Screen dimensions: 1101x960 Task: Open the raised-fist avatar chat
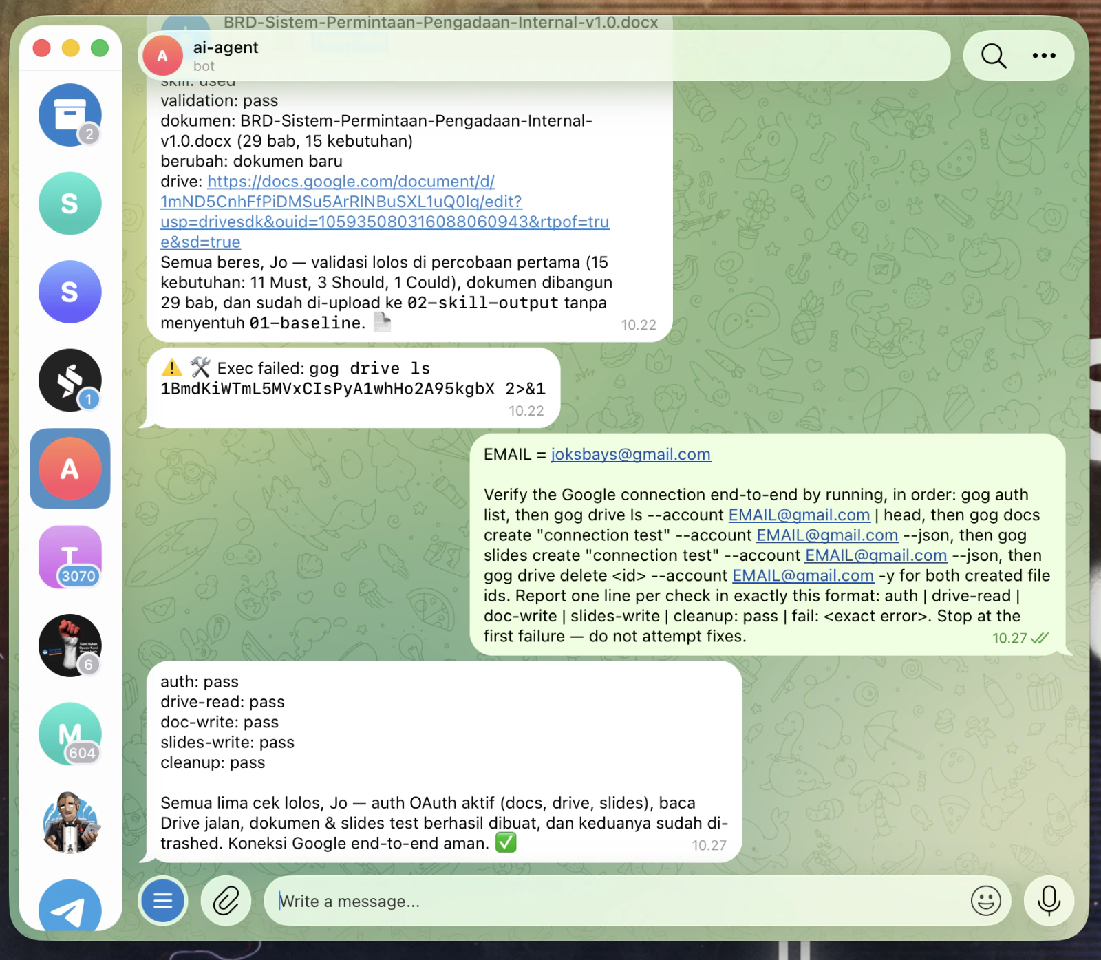coord(70,646)
